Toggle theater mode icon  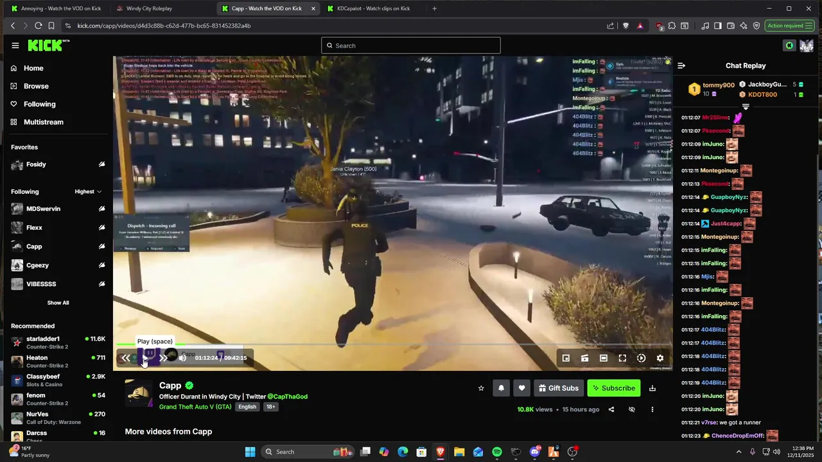coord(604,358)
